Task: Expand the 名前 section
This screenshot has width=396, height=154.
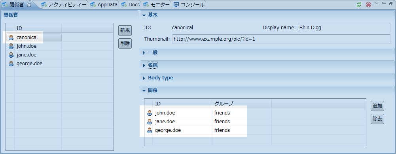Action: click(x=144, y=65)
